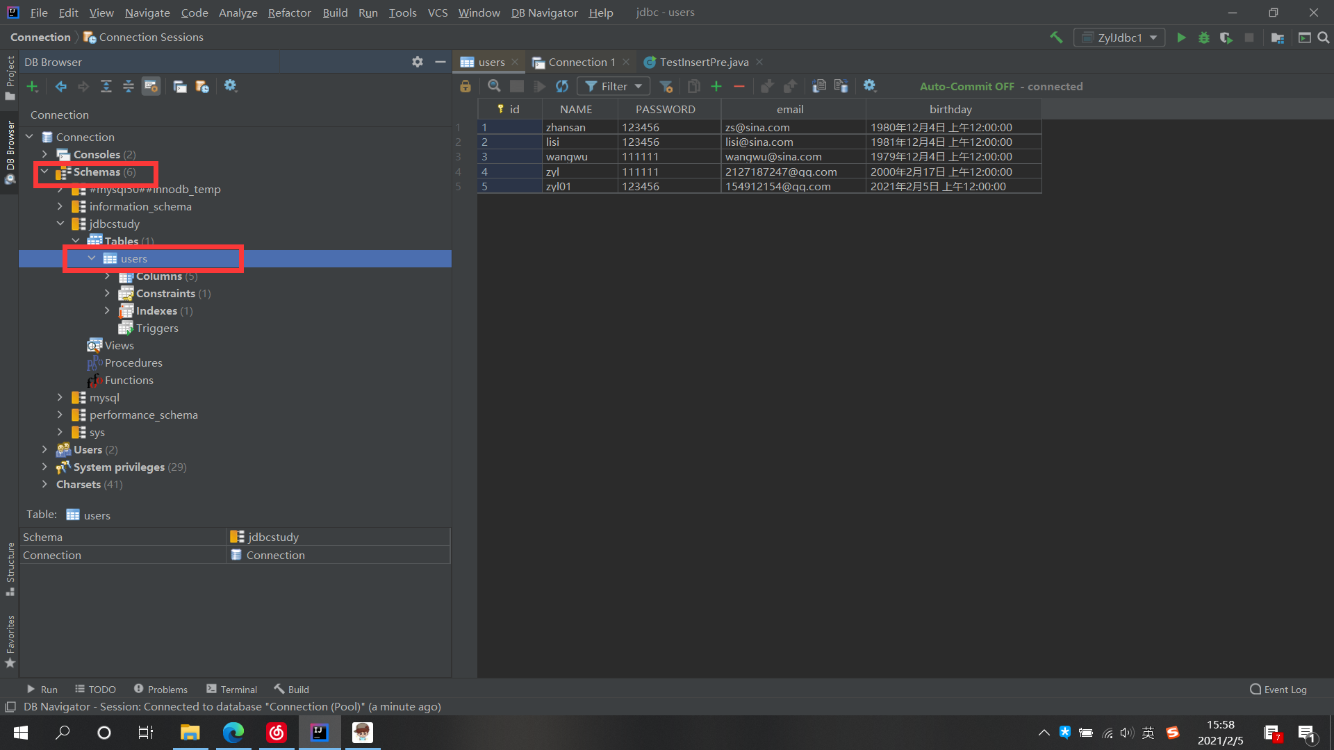1334x750 pixels.
Task: Click the new connection plus icon
Action: click(x=32, y=86)
